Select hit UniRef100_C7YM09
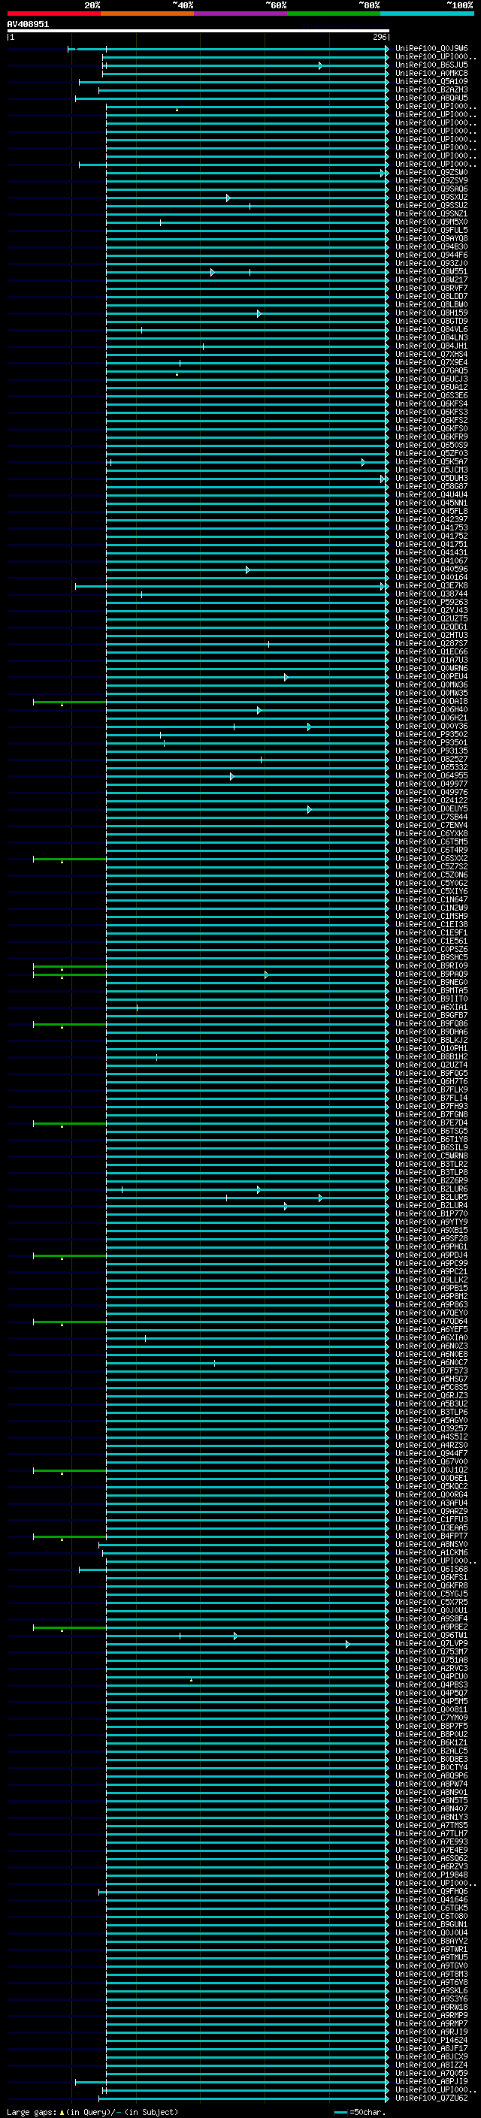Image resolution: width=481 pixels, height=2118 pixels. click(x=431, y=1718)
